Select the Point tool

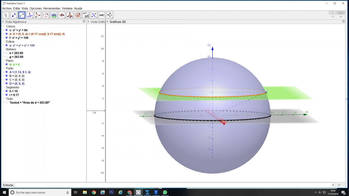tap(14, 15)
